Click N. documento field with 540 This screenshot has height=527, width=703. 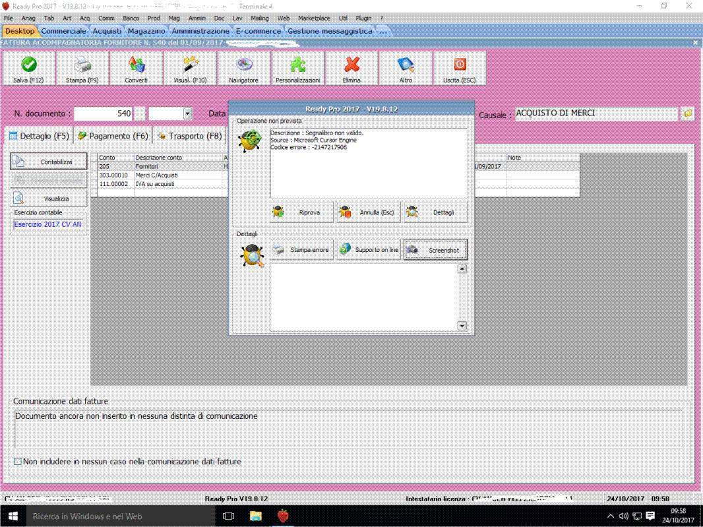point(103,113)
